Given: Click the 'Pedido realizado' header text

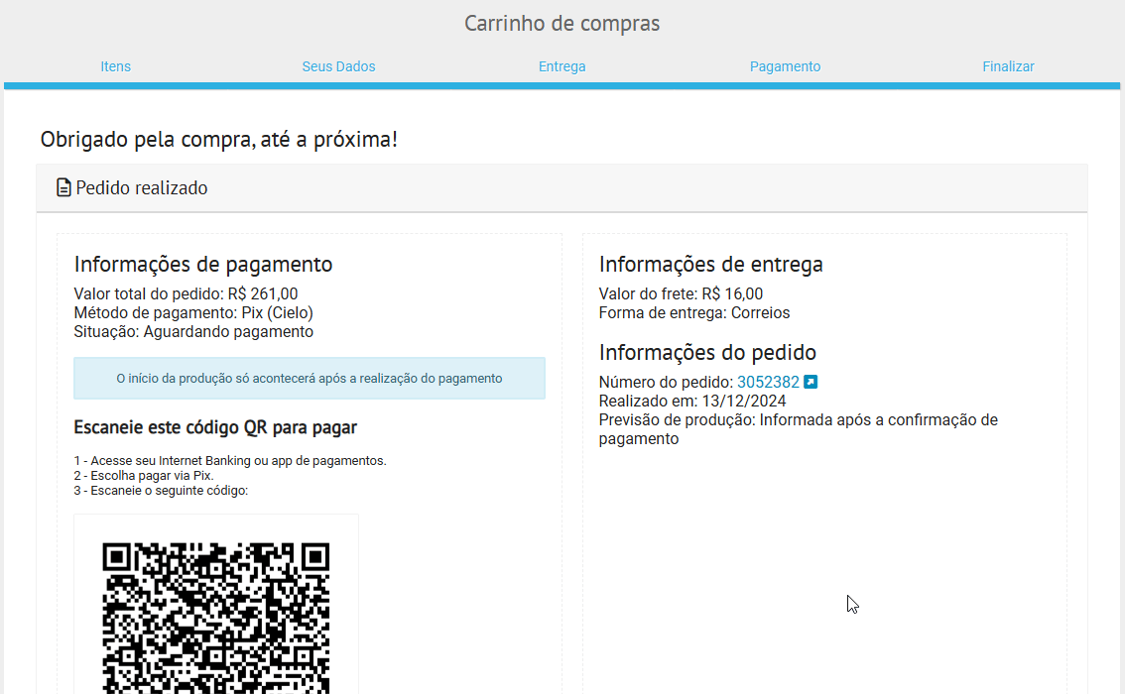Looking at the screenshot, I should coord(141,187).
